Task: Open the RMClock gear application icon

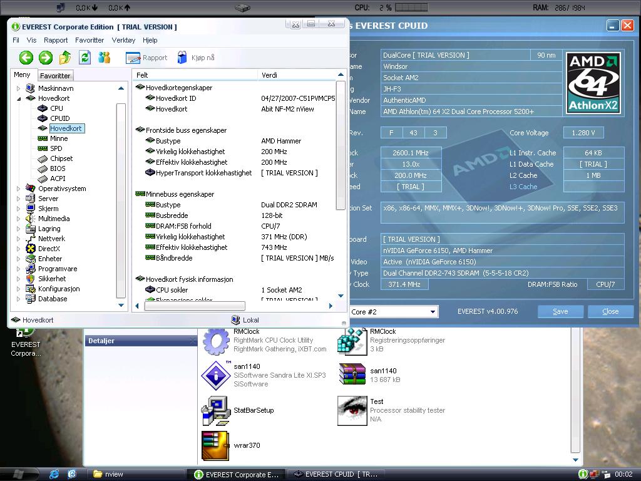Action: pos(216,341)
